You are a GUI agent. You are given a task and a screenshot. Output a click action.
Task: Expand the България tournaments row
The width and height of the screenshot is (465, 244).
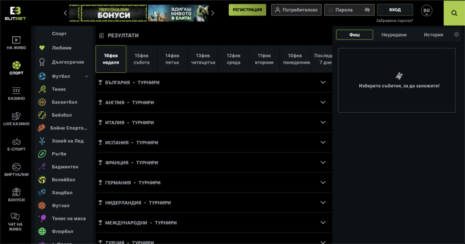pyautogui.click(x=323, y=83)
